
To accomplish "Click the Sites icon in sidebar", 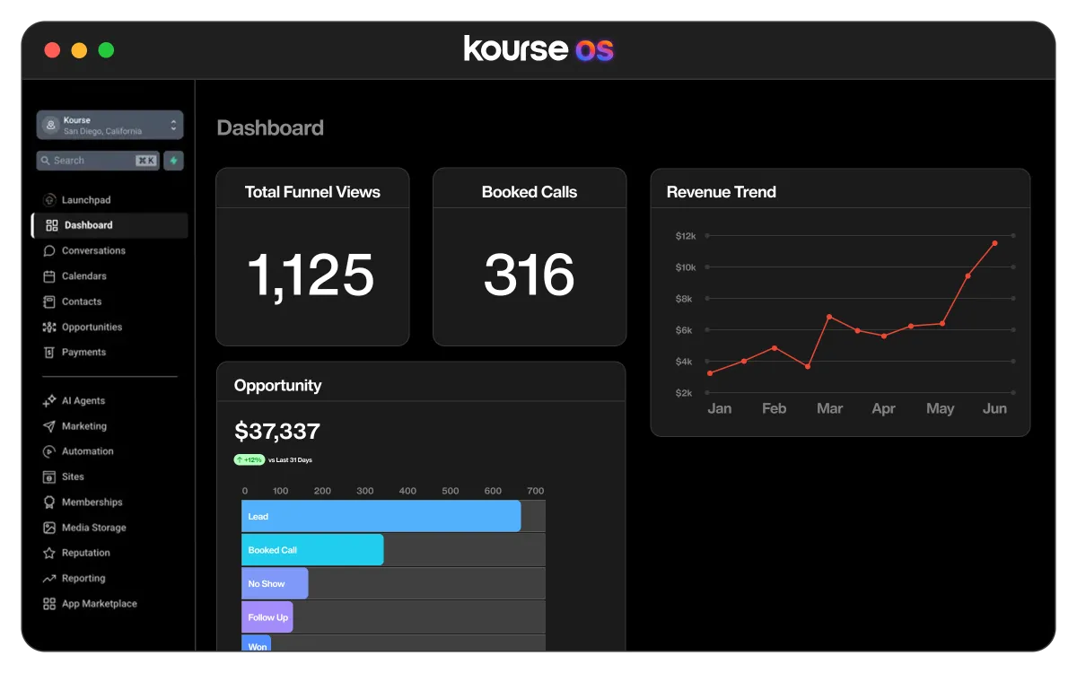I will pos(49,477).
